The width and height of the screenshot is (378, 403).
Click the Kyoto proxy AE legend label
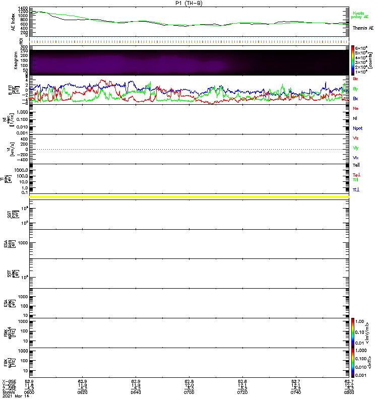pyautogui.click(x=359, y=14)
